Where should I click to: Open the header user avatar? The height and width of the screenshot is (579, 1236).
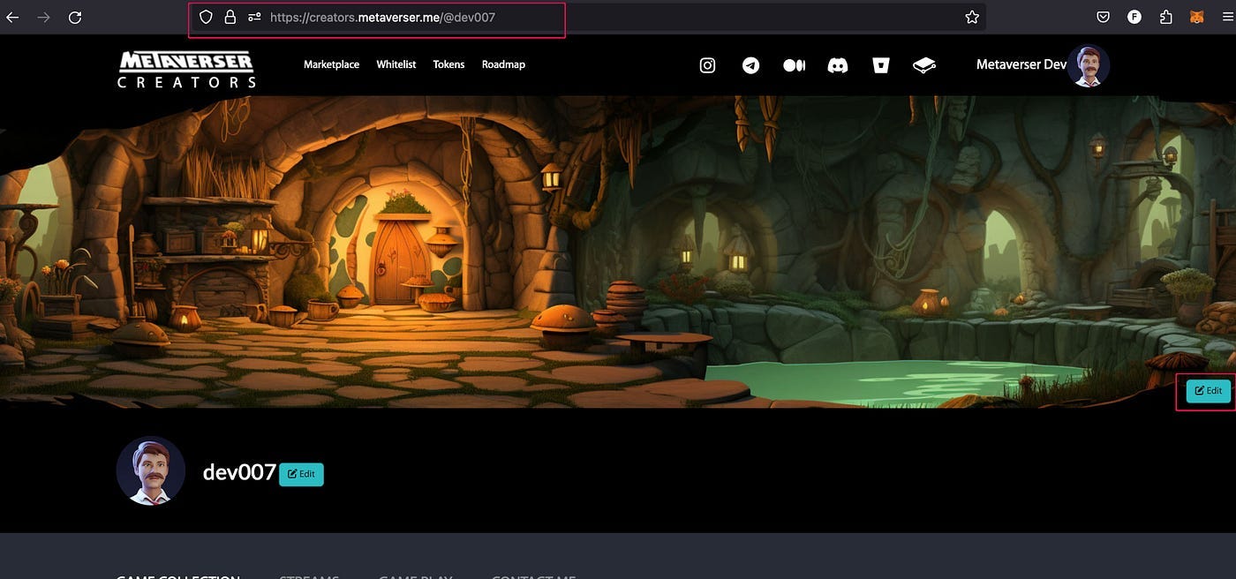coord(1089,66)
